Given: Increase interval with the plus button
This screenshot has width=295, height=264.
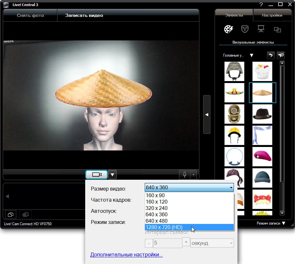Looking at the screenshot, I should [186, 242].
